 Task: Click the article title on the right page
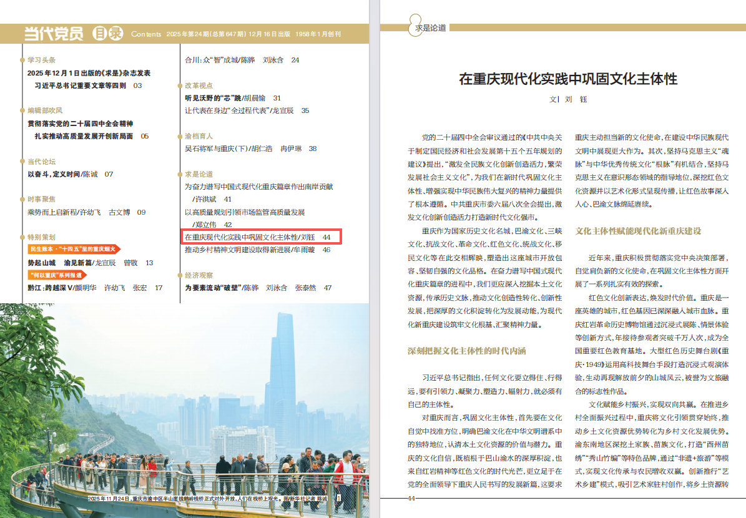(567, 79)
